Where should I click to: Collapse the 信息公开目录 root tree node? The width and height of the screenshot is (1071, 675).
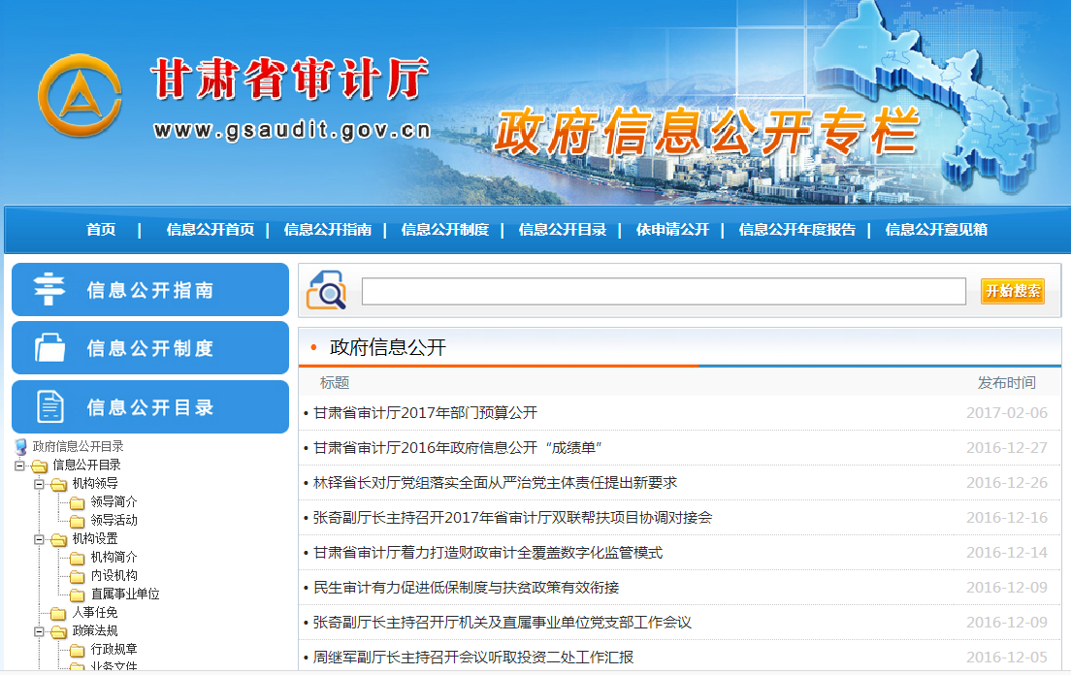point(19,466)
